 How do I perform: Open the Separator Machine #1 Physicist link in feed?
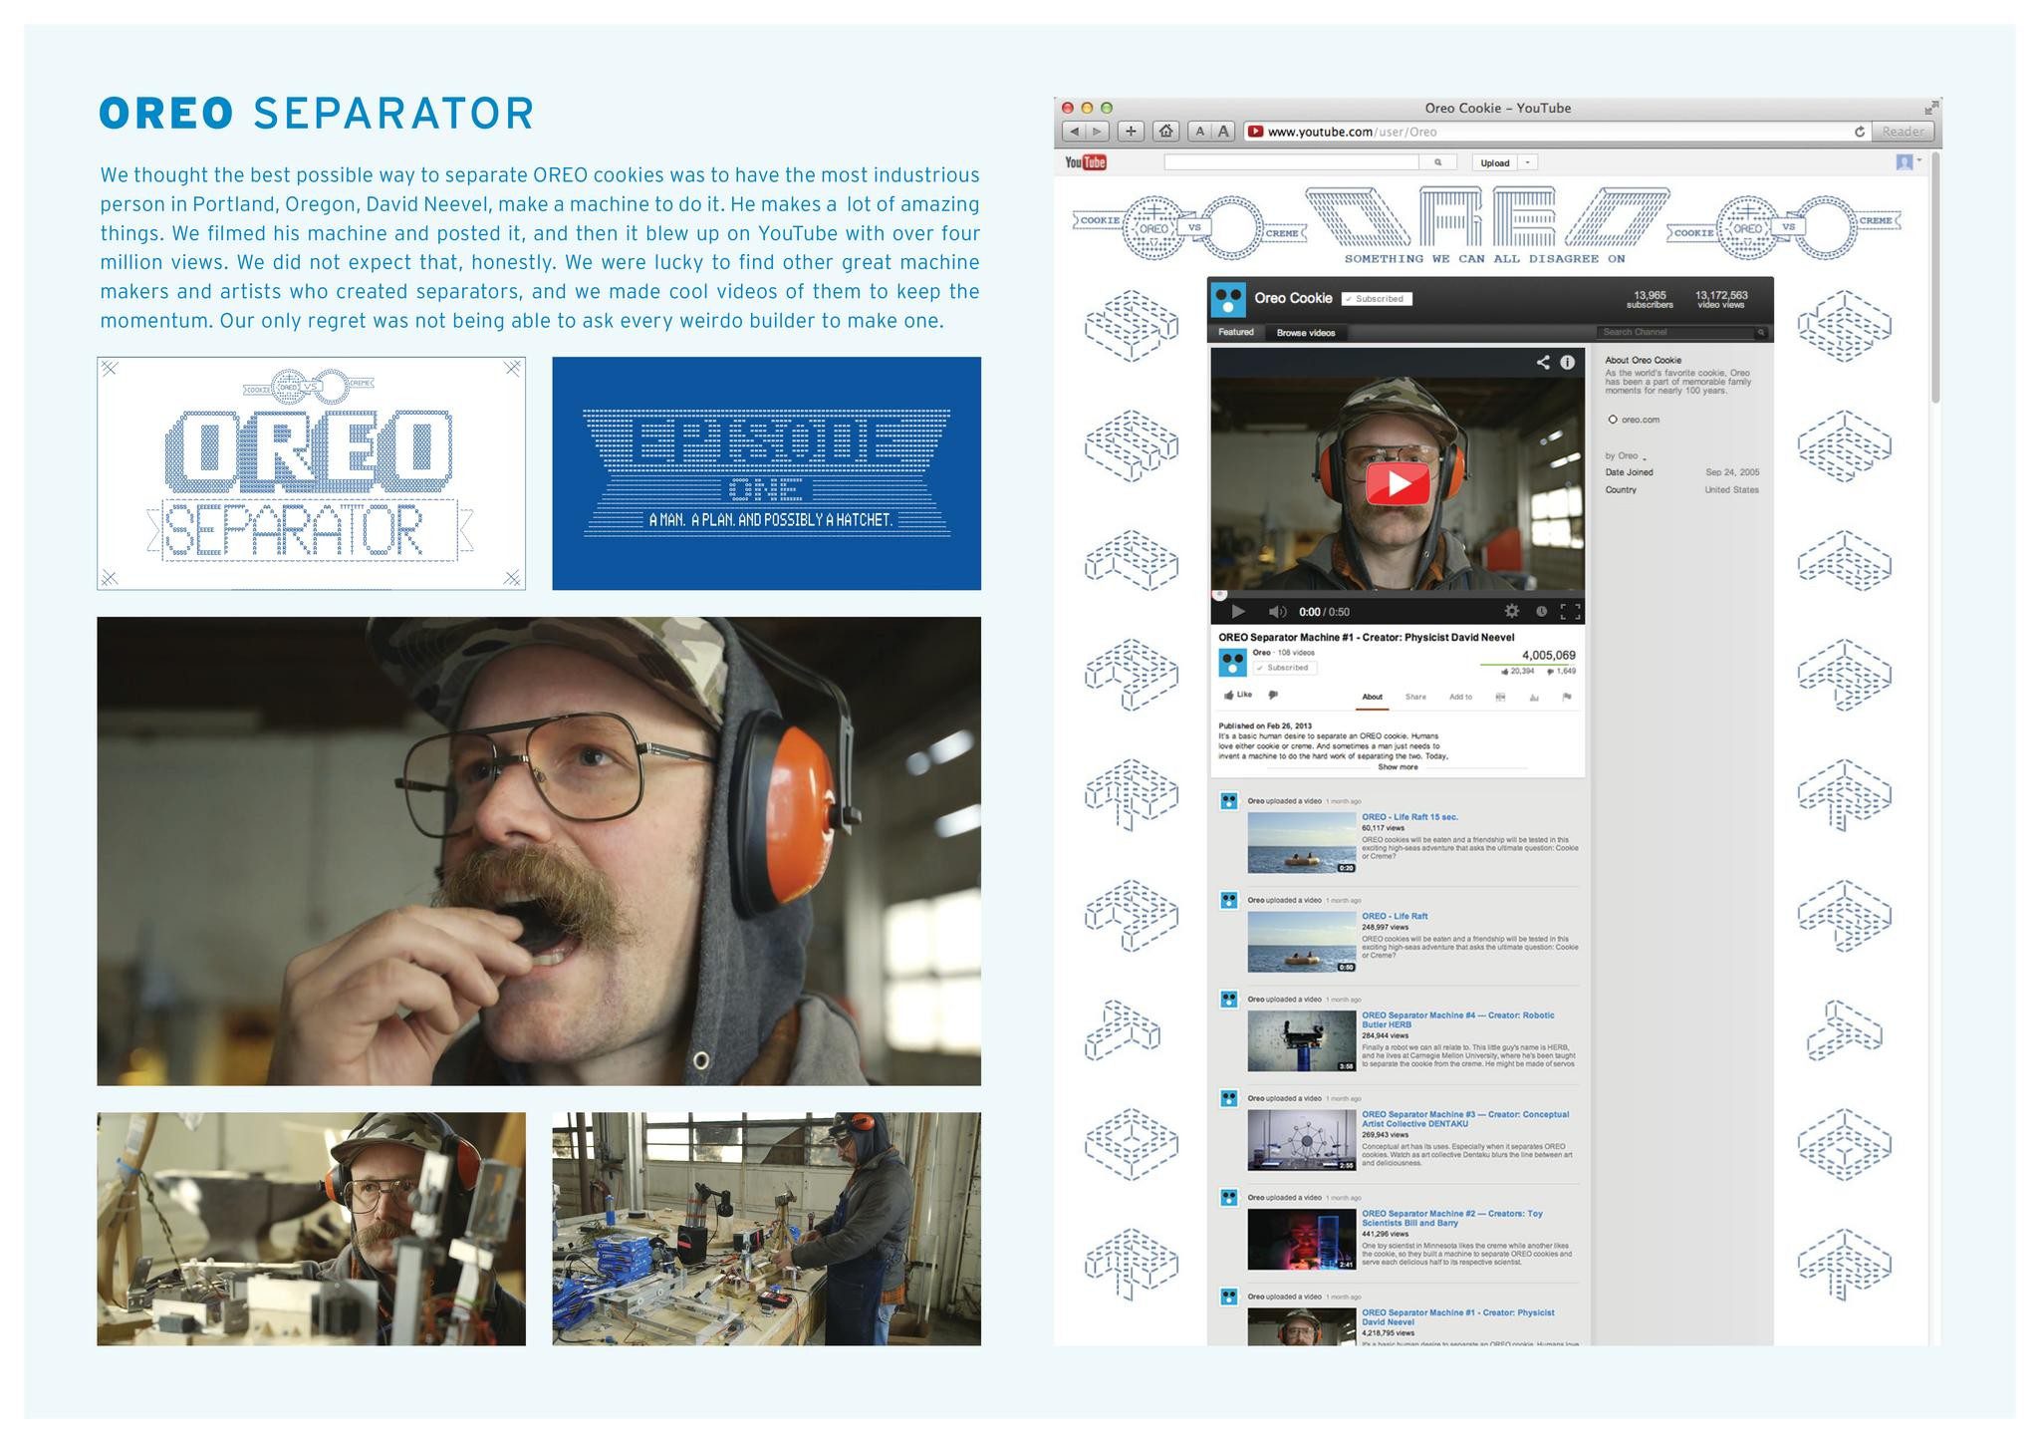point(1458,1317)
